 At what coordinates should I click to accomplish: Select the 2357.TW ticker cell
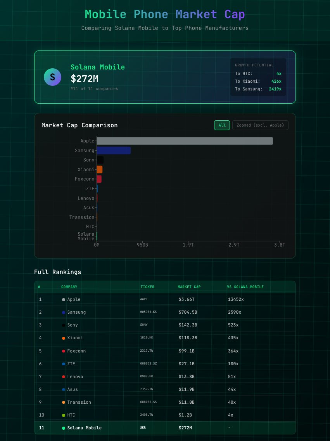(147, 389)
